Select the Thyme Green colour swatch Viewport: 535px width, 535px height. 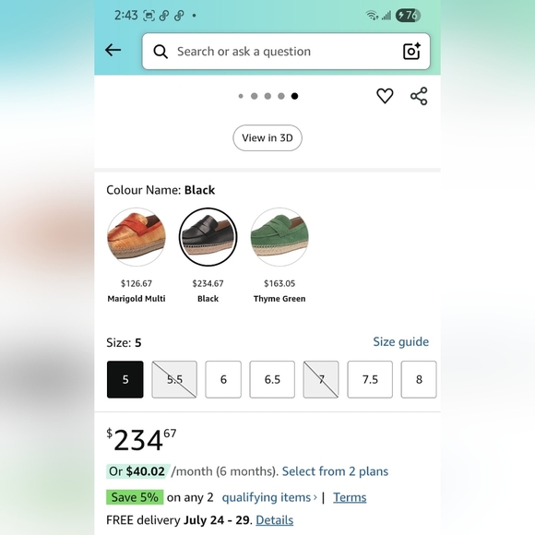279,237
